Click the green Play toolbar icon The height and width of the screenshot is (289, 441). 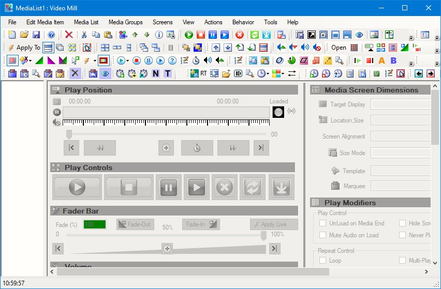coord(189,35)
